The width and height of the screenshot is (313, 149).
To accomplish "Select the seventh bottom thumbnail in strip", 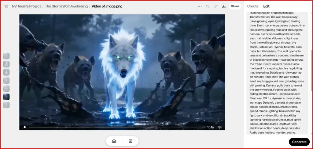I will tap(6, 105).
